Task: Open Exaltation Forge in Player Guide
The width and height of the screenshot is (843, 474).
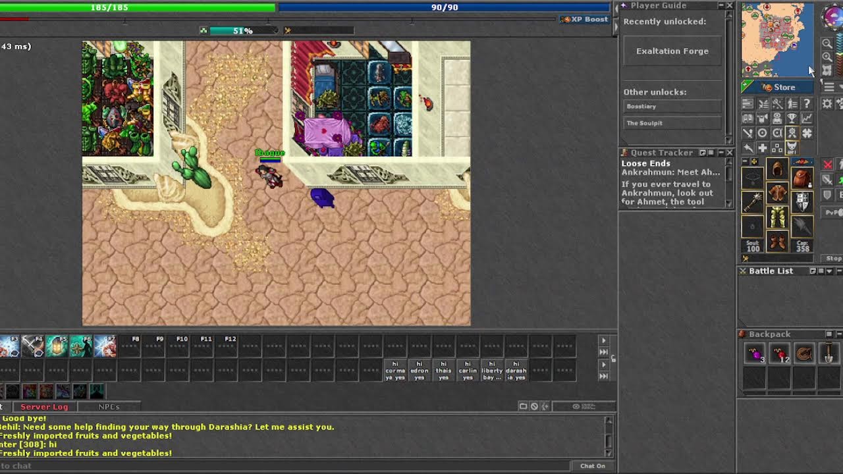Action: pyautogui.click(x=672, y=51)
